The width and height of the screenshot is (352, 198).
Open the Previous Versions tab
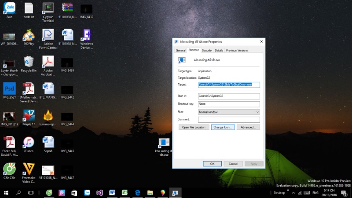tap(237, 50)
